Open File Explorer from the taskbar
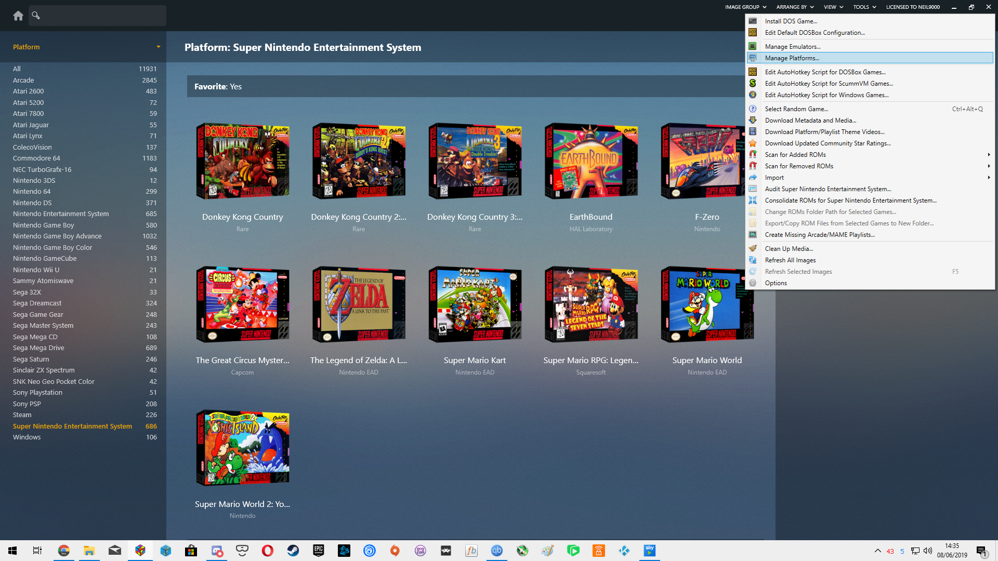 point(89,551)
